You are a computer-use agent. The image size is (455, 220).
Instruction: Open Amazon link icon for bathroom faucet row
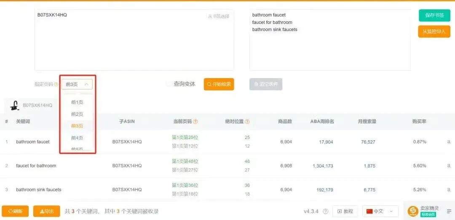pos(449,141)
